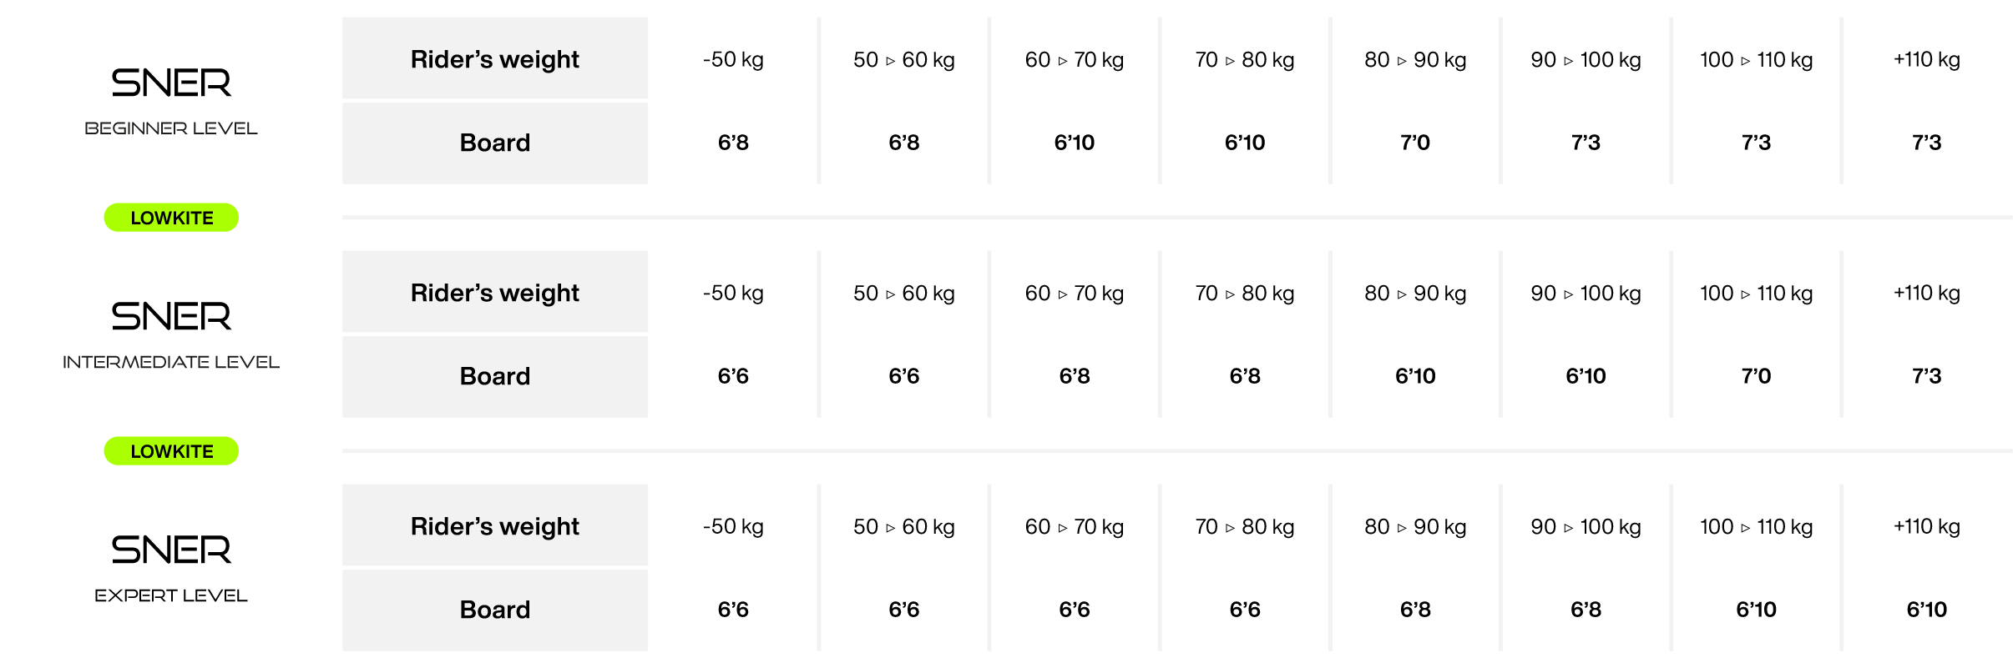Click beginner 60 to 70 kg weight cell
2013x668 pixels.
pyautogui.click(x=1075, y=60)
